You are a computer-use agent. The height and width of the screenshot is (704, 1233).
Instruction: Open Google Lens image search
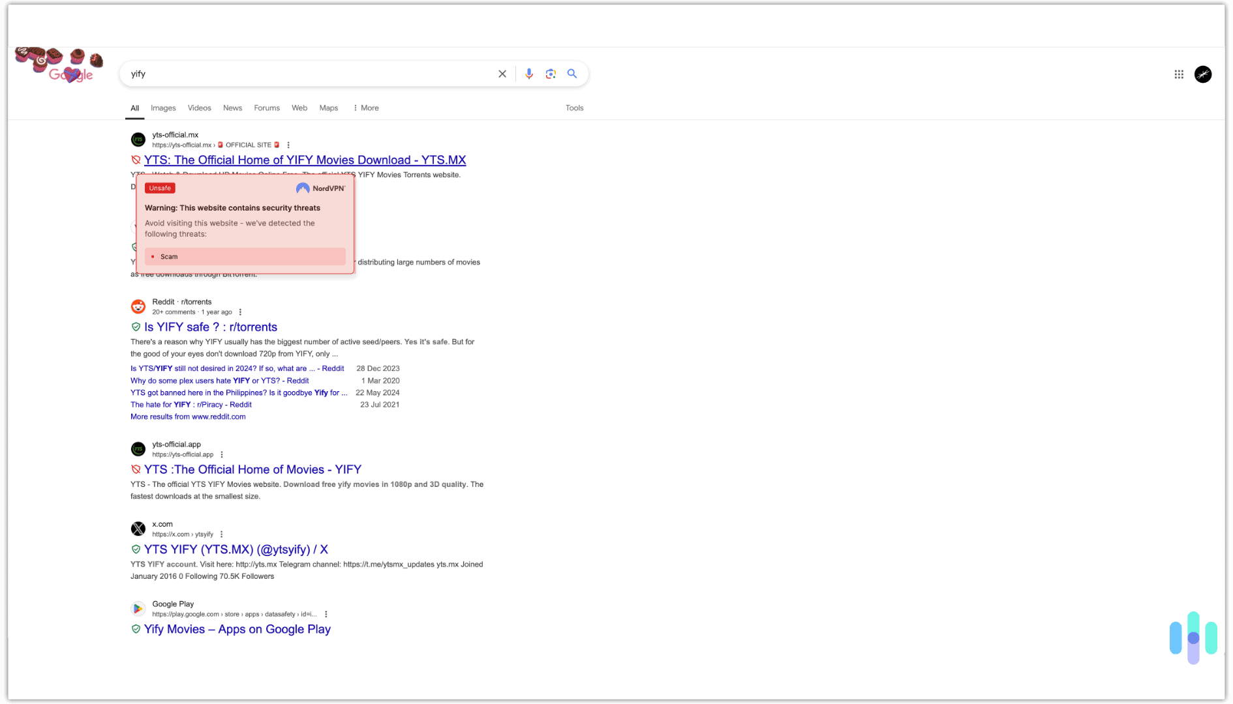click(x=551, y=74)
